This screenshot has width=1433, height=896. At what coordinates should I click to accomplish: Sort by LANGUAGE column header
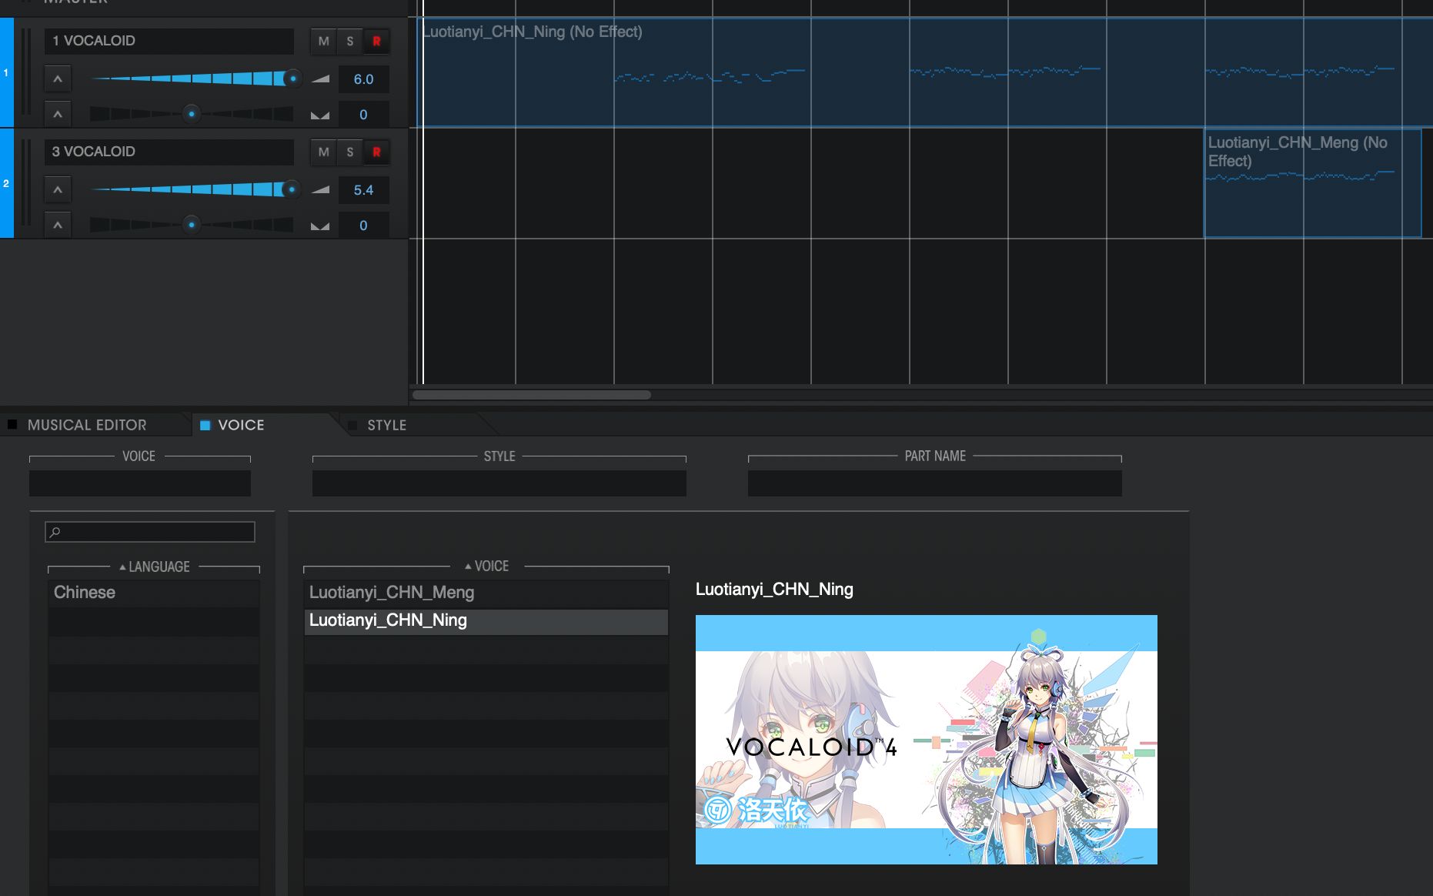tap(154, 567)
